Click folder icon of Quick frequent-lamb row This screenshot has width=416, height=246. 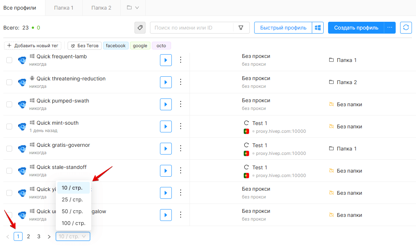[331, 60]
